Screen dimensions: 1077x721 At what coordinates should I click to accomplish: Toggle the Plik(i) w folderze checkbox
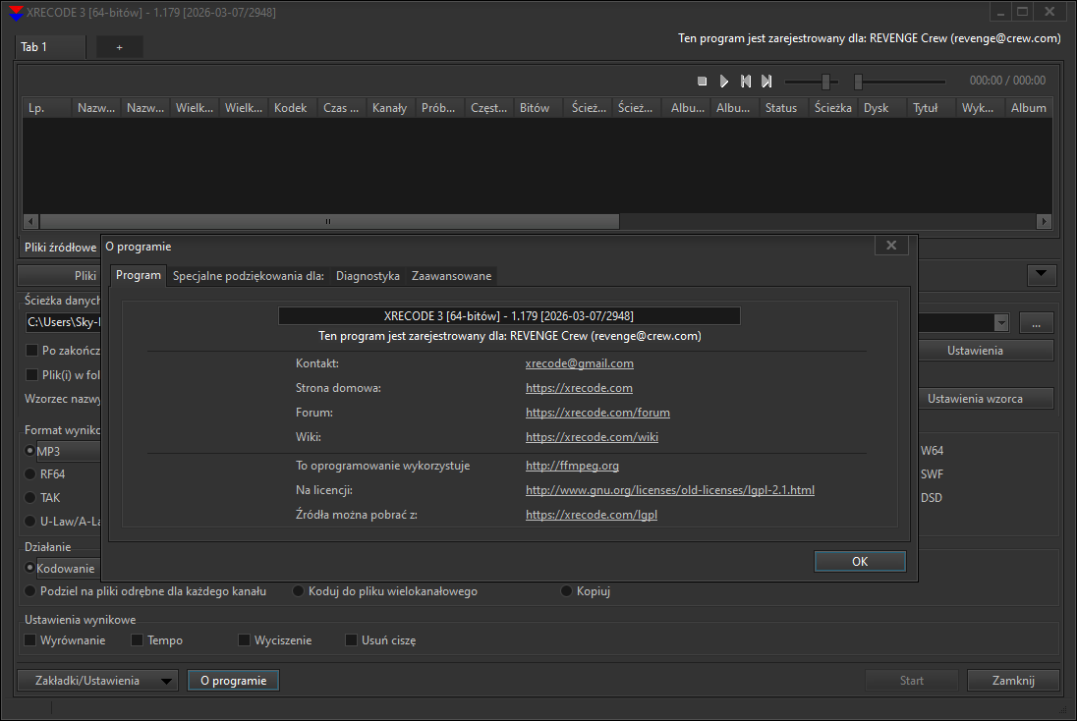(x=31, y=375)
